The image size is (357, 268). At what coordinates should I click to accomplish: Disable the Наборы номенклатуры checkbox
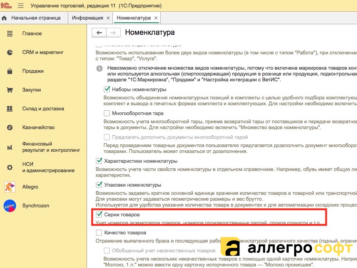(107, 90)
